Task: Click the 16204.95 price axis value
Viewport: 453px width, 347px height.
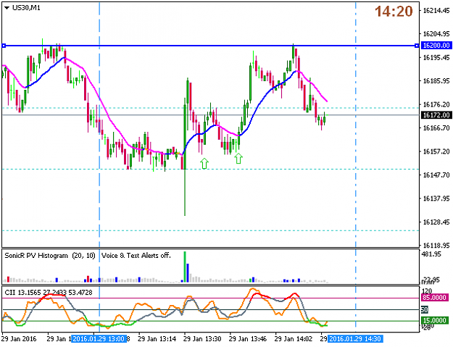Action: tap(436, 34)
